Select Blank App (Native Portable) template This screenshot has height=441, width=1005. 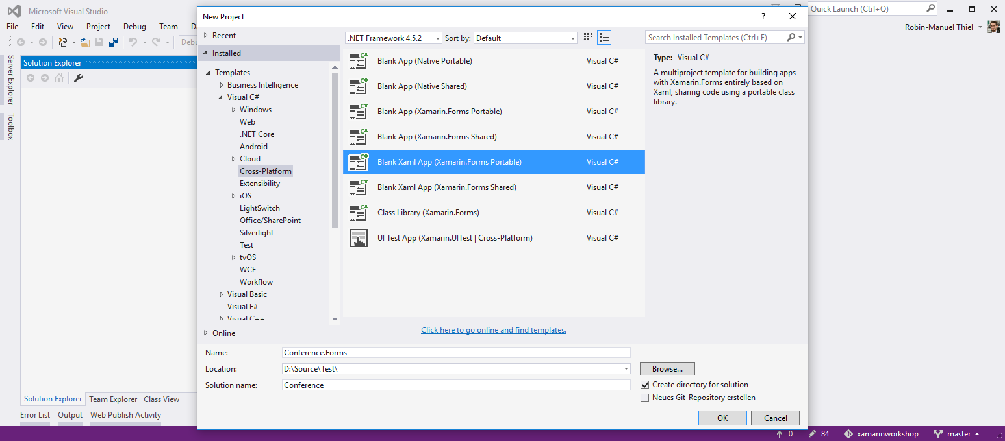494,61
